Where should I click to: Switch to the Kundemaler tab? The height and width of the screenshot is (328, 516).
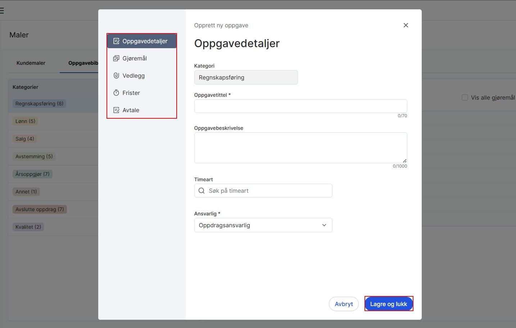(x=31, y=63)
